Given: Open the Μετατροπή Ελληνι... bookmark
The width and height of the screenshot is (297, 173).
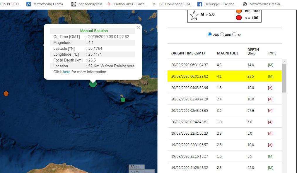Looking at the screenshot, I should click(x=46, y=4).
